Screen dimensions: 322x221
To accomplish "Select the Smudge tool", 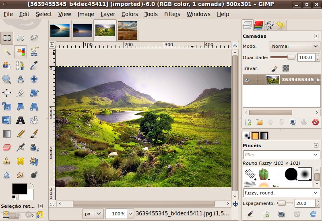I will 21,175.
